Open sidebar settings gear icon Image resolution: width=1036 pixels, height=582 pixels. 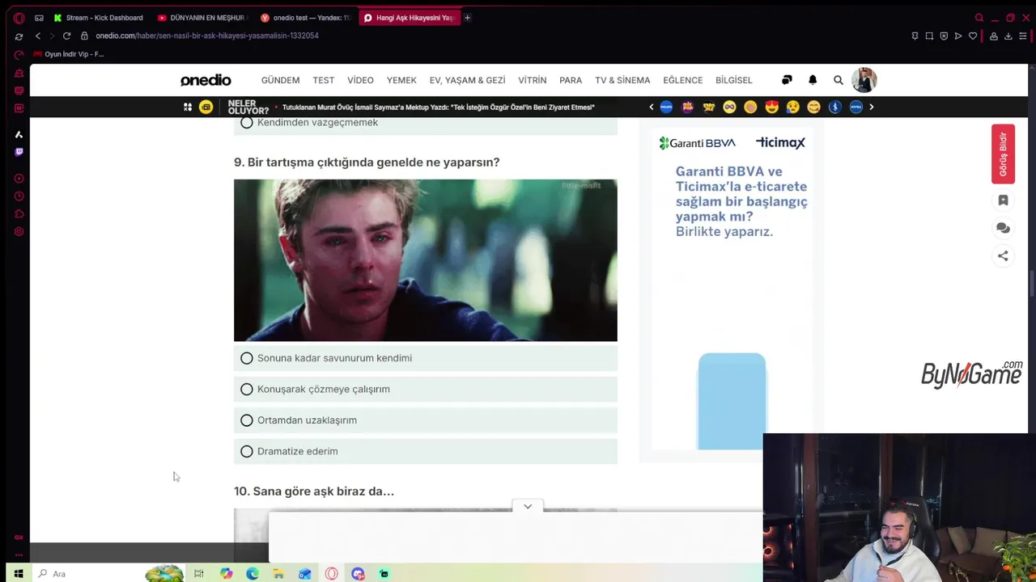[x=19, y=232]
